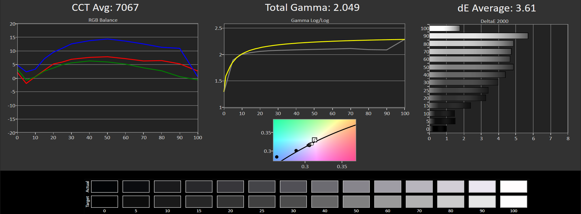The image size is (581, 214).
Task: Choose the Target swatch for level 25
Action: pyautogui.click(x=262, y=202)
